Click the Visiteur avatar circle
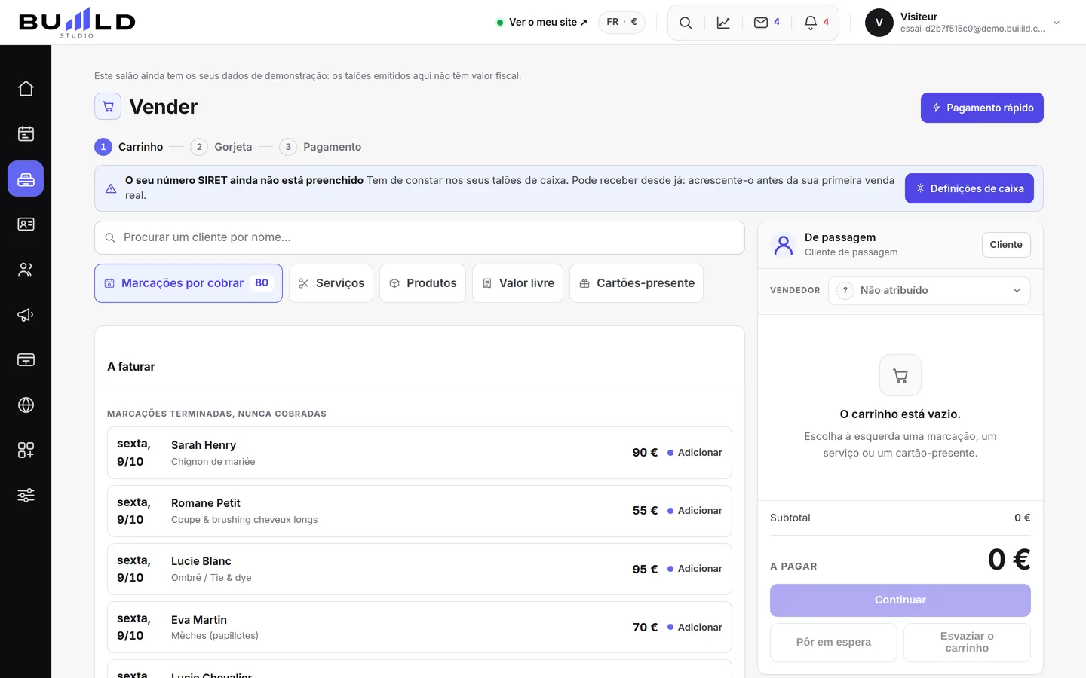Screen dimensions: 1086x678 click(879, 23)
